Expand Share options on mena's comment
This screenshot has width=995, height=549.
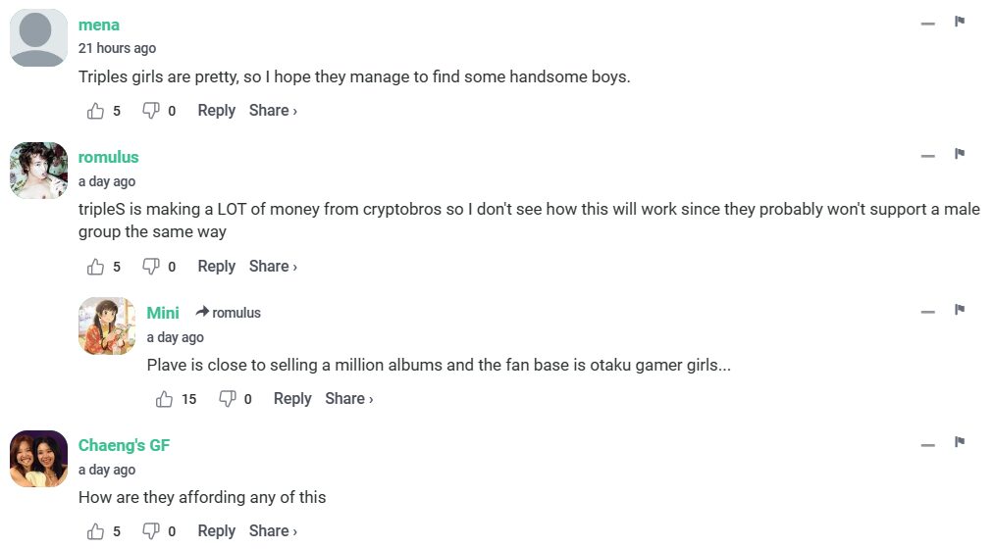[x=273, y=111]
